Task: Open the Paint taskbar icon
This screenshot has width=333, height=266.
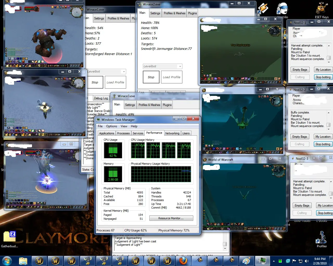Action: pos(246,261)
